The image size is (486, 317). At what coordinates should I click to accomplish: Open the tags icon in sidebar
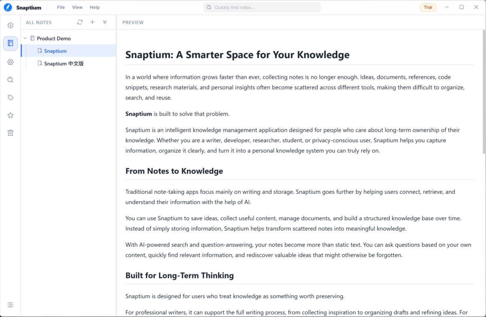[x=11, y=98]
